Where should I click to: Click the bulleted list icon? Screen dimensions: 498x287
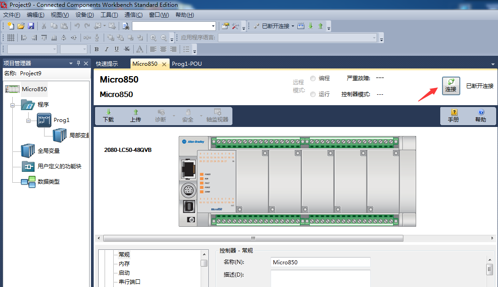[187, 49]
